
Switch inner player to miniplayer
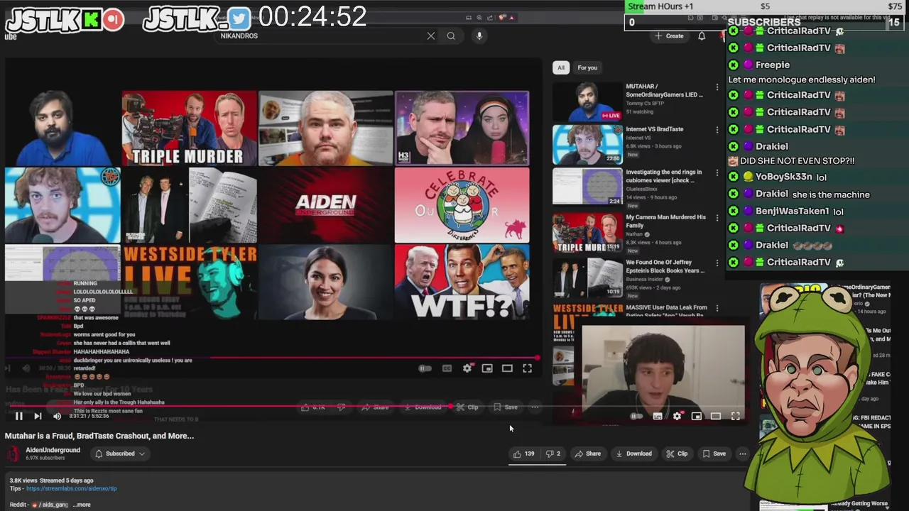(487, 368)
